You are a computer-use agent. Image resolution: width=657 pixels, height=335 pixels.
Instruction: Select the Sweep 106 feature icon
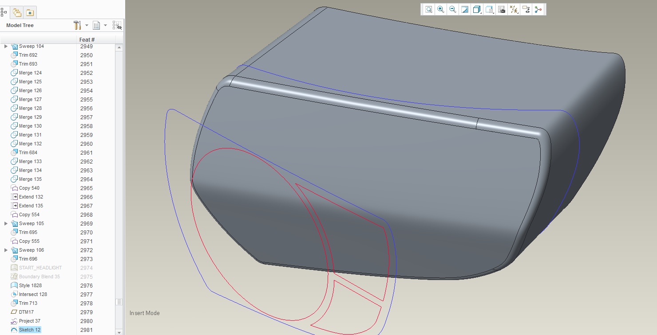pos(14,250)
